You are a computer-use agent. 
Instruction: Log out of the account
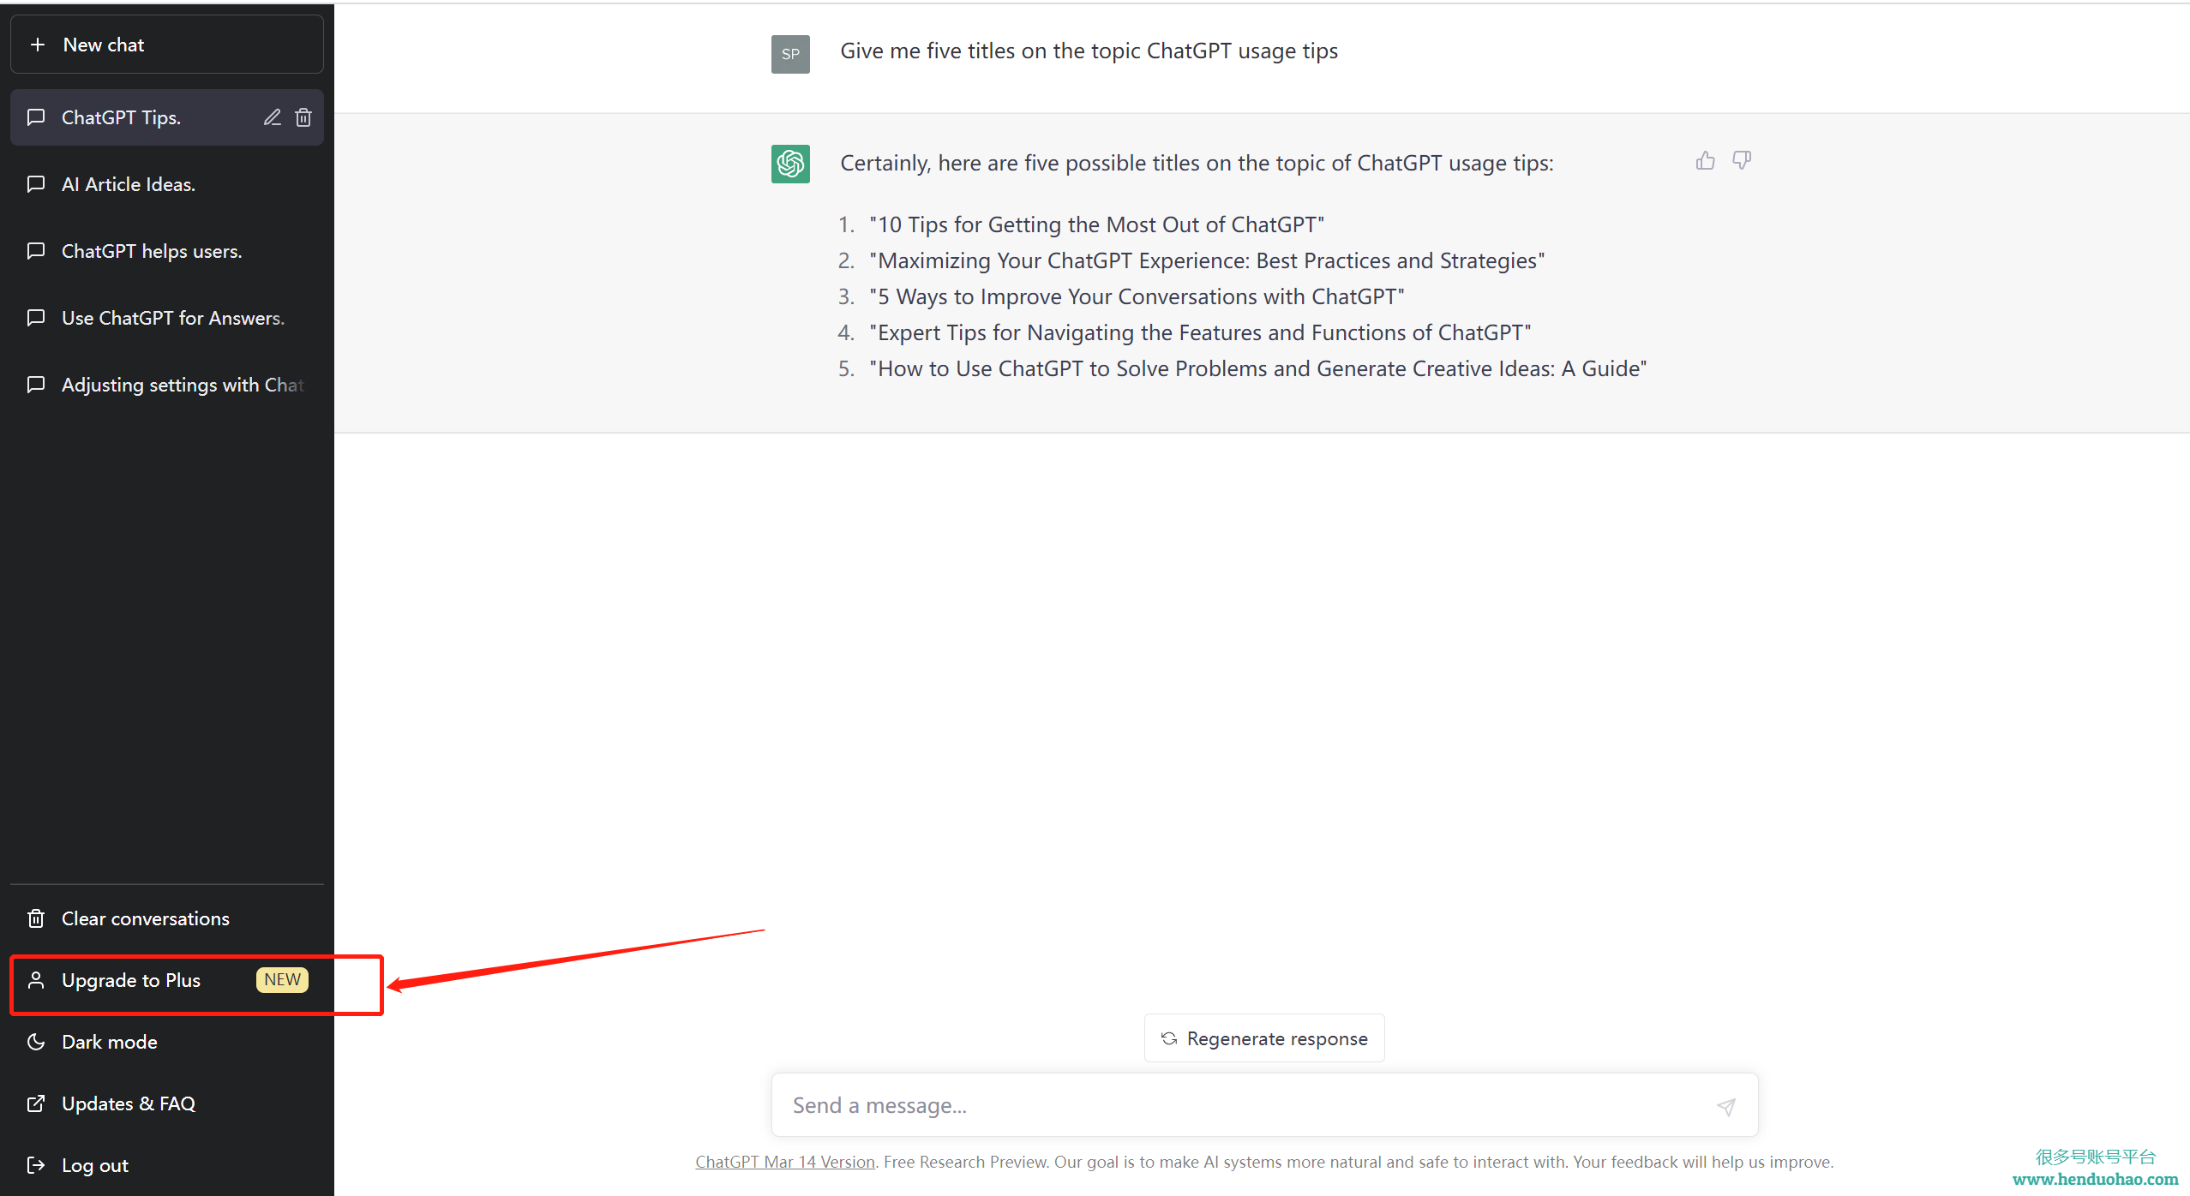point(166,1165)
